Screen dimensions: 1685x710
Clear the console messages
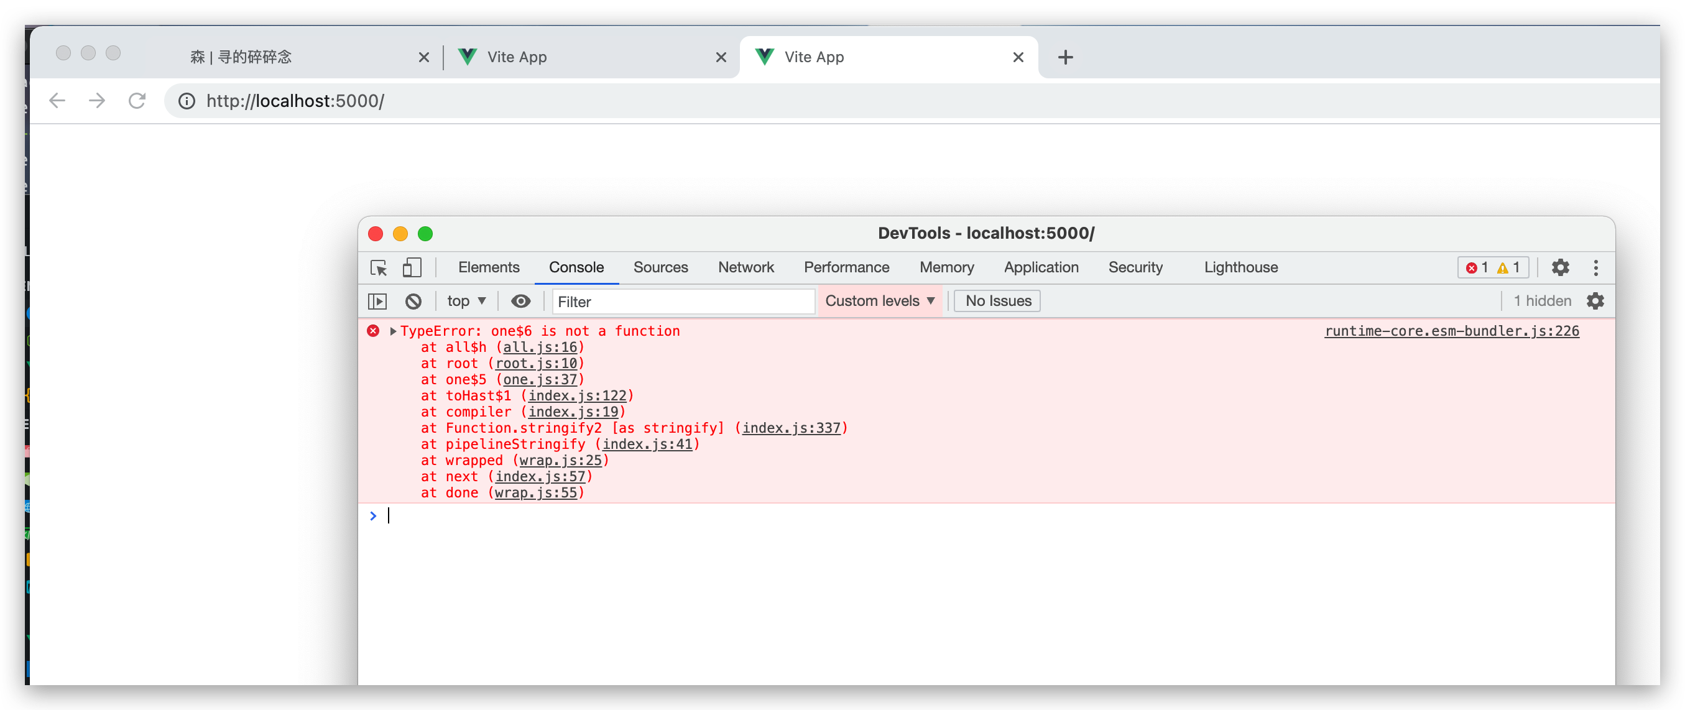click(413, 301)
